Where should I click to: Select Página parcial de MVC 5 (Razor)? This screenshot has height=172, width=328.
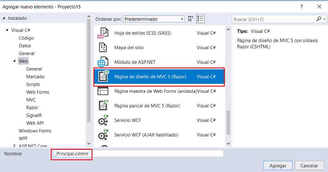tap(147, 106)
